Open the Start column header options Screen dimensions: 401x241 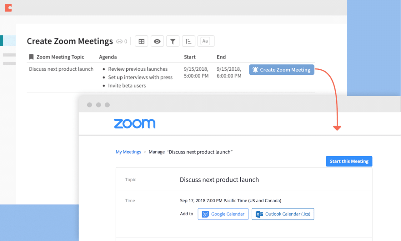coord(189,57)
